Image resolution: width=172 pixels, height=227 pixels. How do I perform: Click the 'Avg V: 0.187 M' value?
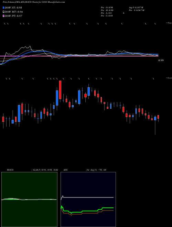136,7
